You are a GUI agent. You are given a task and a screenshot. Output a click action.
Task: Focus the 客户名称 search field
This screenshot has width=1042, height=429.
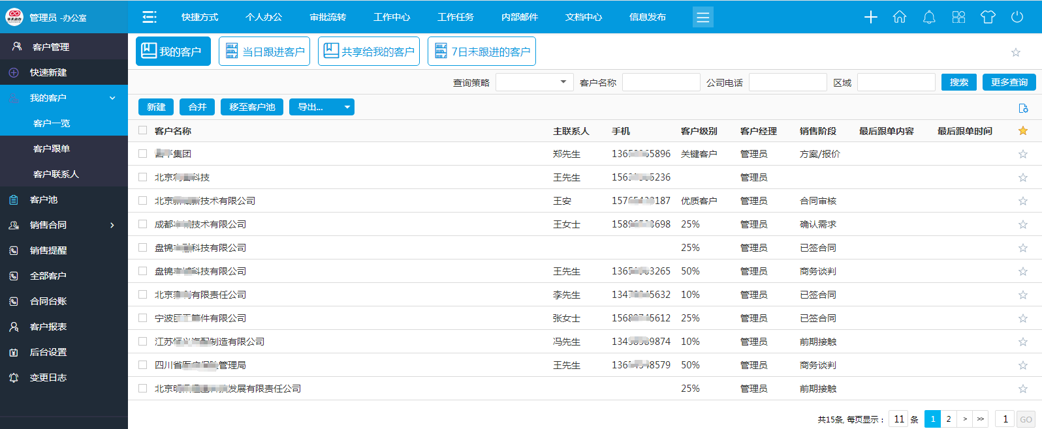coord(661,82)
